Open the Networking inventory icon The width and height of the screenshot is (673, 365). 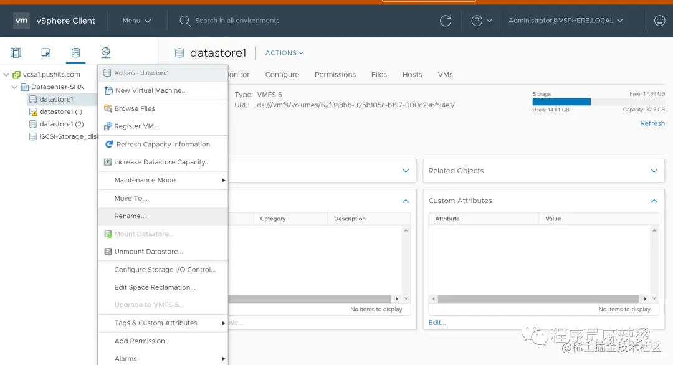coord(105,53)
